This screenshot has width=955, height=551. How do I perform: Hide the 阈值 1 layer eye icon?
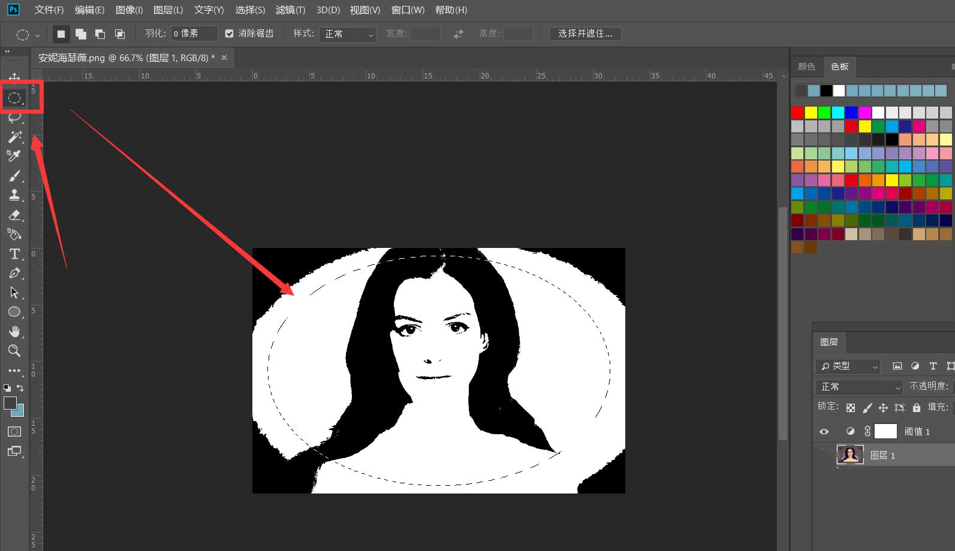824,431
